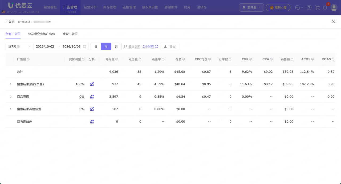
Task: Open the 经营分析 menu
Action: 90,7
